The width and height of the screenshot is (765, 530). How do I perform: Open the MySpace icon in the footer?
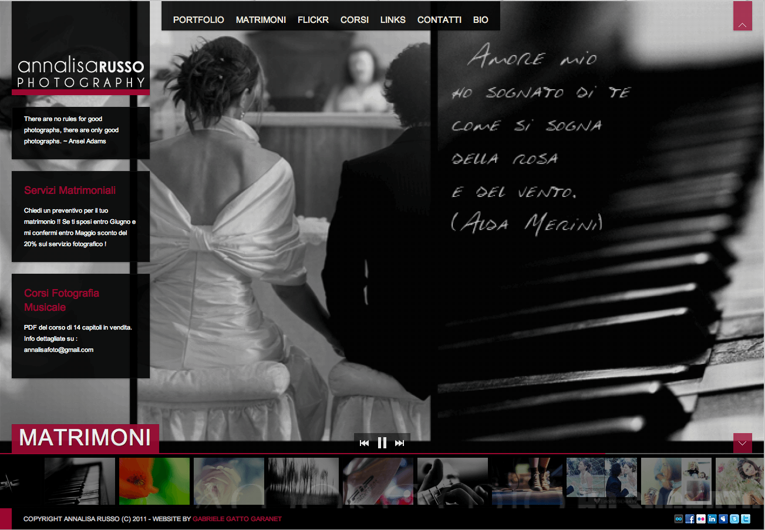click(723, 519)
